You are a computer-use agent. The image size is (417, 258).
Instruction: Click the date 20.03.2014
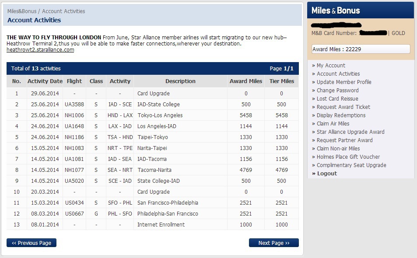[45, 192]
